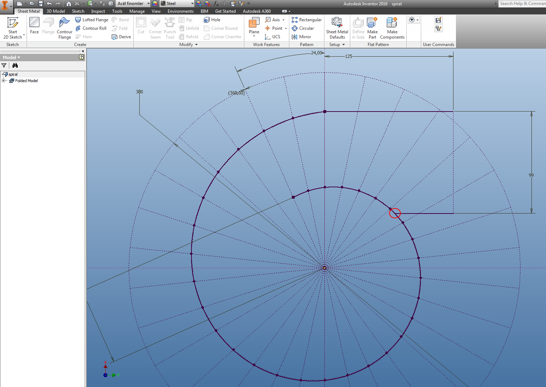Open the Plane dropdown arrow
The height and width of the screenshot is (387, 546).
(x=254, y=36)
